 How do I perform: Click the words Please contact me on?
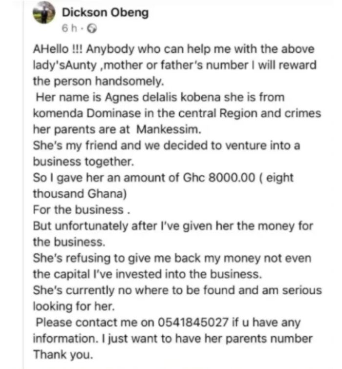point(95,322)
